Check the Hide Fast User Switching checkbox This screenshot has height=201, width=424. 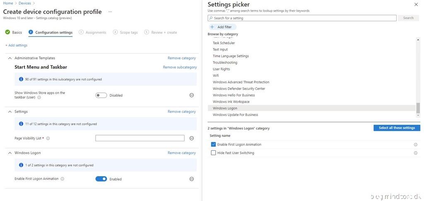coord(213,153)
